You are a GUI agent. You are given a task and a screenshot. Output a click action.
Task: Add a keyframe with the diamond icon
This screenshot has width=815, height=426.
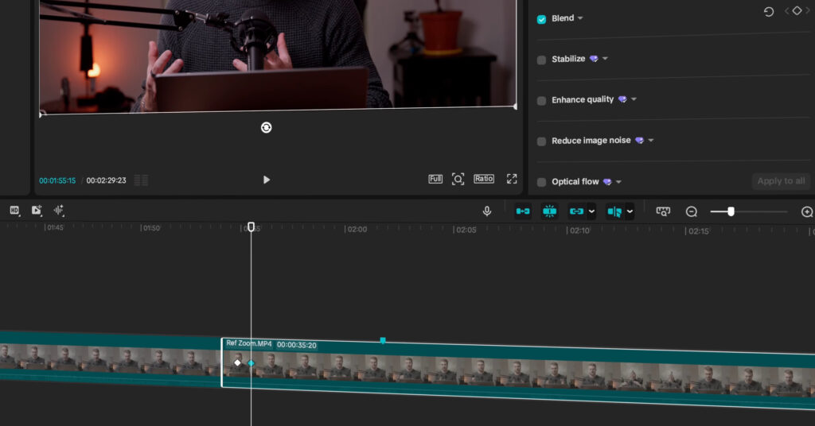coord(797,10)
